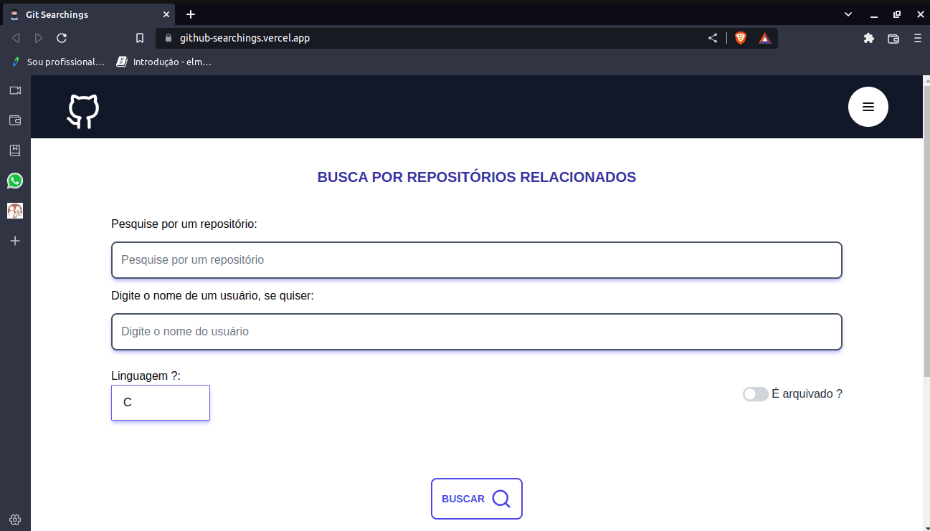Viewport: 930px width, 531px height.
Task: Open the tab search chevron
Action: tap(848, 14)
